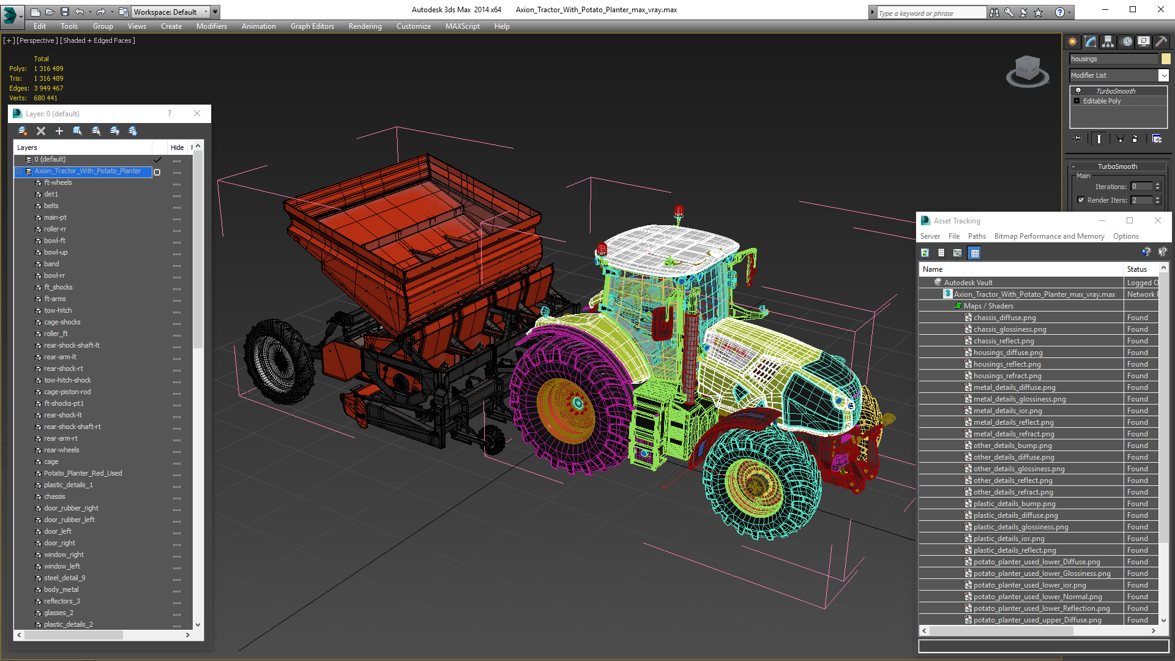Click Hide/Unhide All Layers icon
1175x661 pixels.
[x=114, y=131]
